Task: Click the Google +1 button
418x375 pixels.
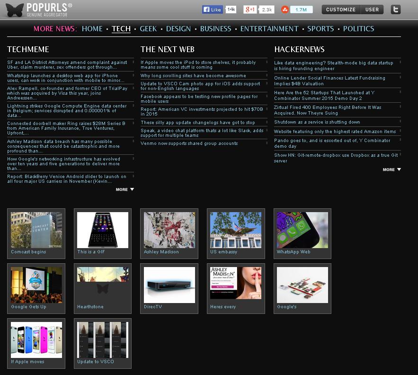Action: click(x=251, y=9)
